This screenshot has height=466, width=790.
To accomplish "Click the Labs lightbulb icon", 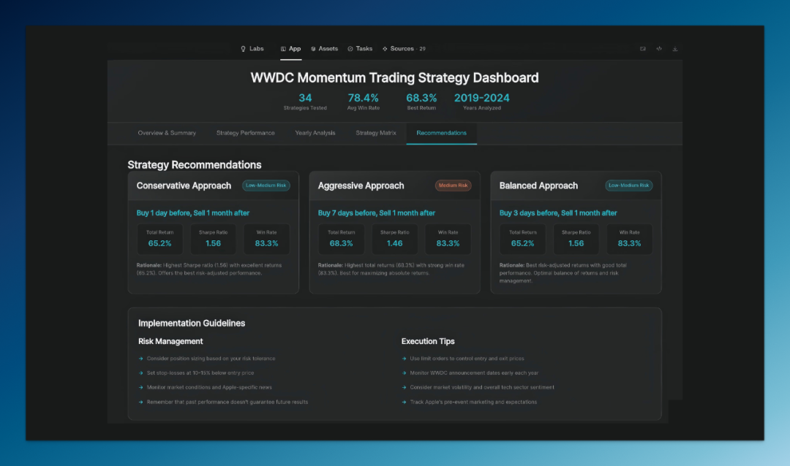I will (x=243, y=49).
